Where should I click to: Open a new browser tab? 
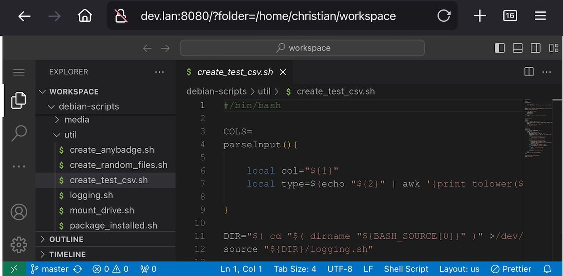tap(480, 16)
